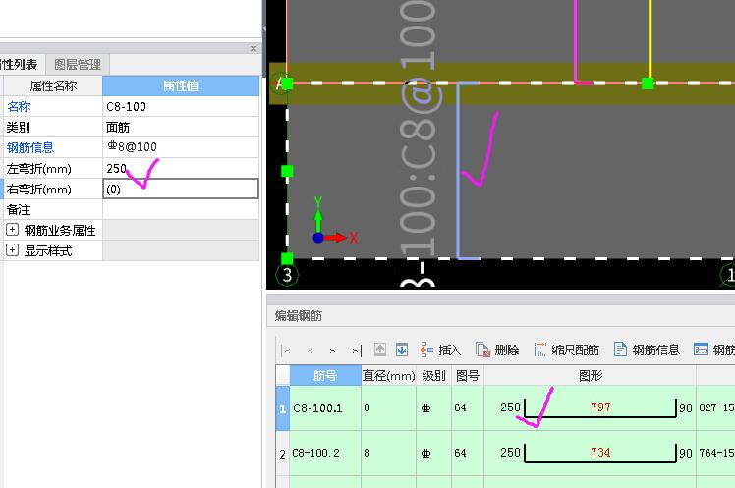735x488 pixels.
Task: Open 钢筋信息 rebar info in edit toolbar
Action: pyautogui.click(x=647, y=350)
